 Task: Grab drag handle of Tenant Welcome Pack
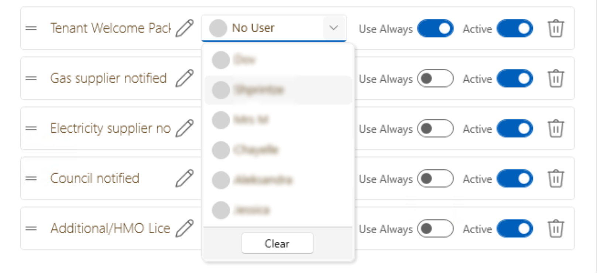(31, 28)
